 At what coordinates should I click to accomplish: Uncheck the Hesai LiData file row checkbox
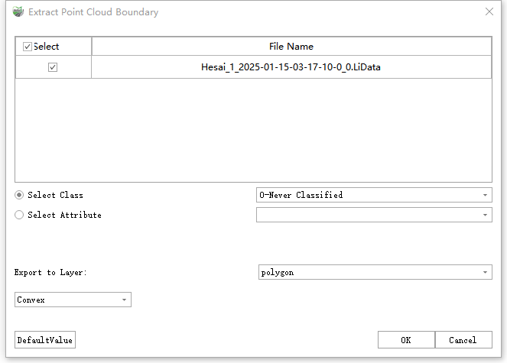(53, 67)
